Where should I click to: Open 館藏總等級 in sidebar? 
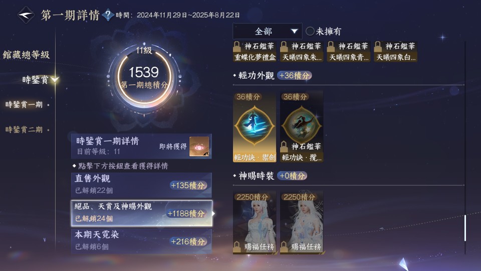(x=26, y=55)
